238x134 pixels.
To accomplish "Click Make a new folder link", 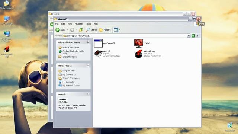I will [71, 48].
